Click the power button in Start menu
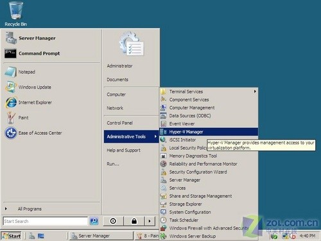 [x=113, y=221]
